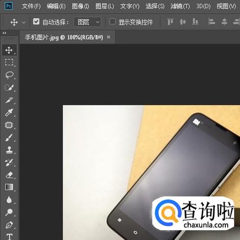Pick the Brush tool

click(9, 138)
